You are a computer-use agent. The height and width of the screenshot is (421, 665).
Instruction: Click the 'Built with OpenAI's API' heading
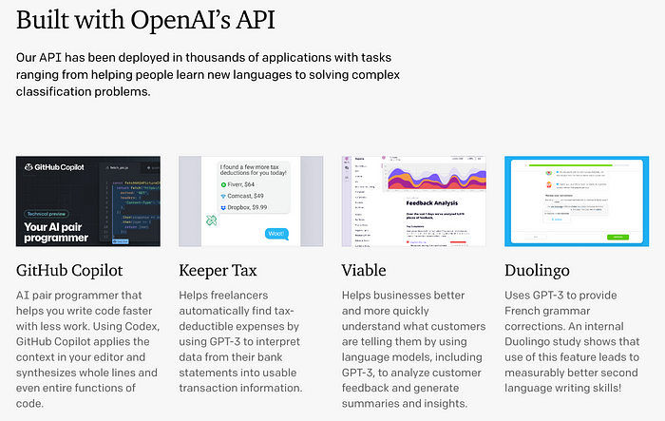[x=145, y=20]
